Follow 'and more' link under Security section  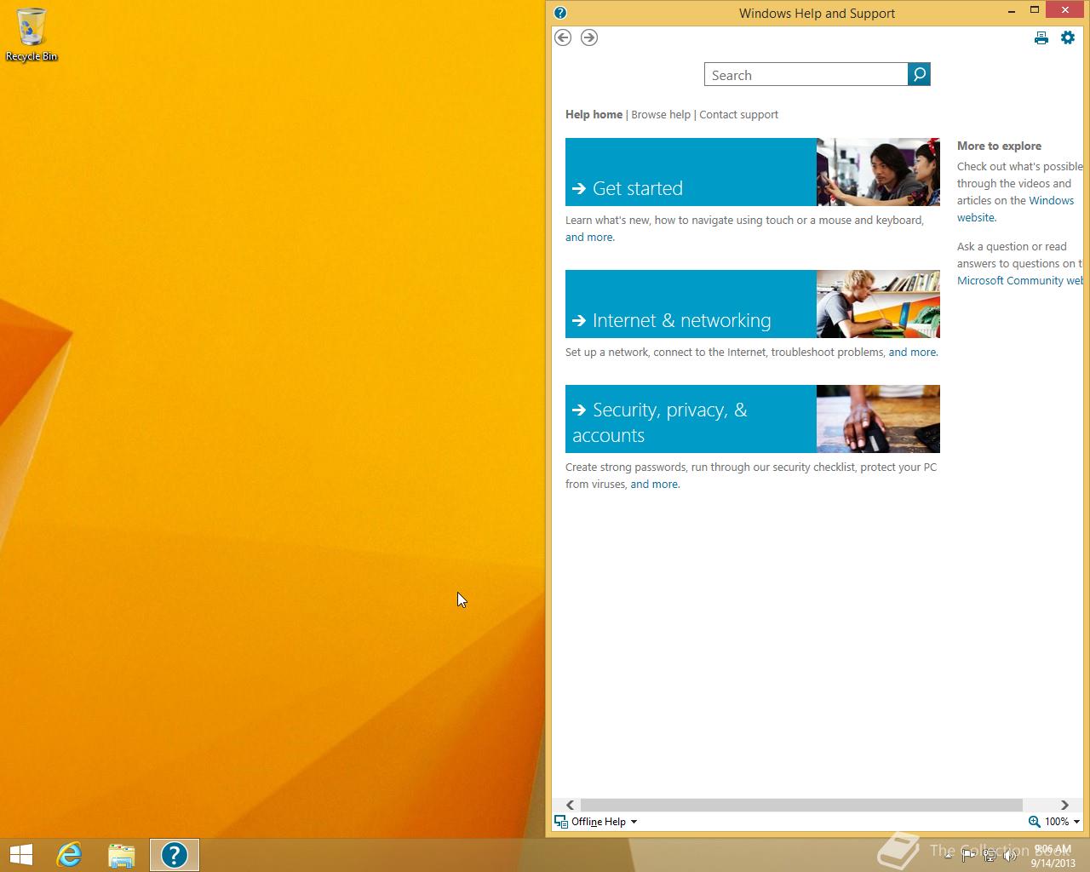654,485
